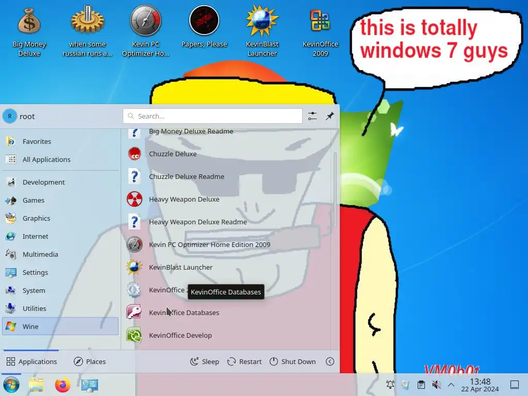Open the tray icon right of the bell
This screenshot has height=396, width=528.
[x=405, y=385]
